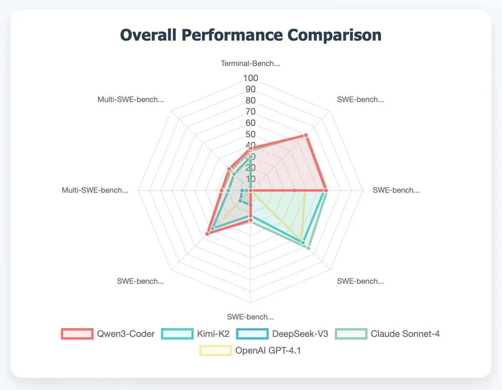This screenshot has height=390, width=502.
Task: Click the Claude Sonnet-4 legend text
Action: [405, 334]
